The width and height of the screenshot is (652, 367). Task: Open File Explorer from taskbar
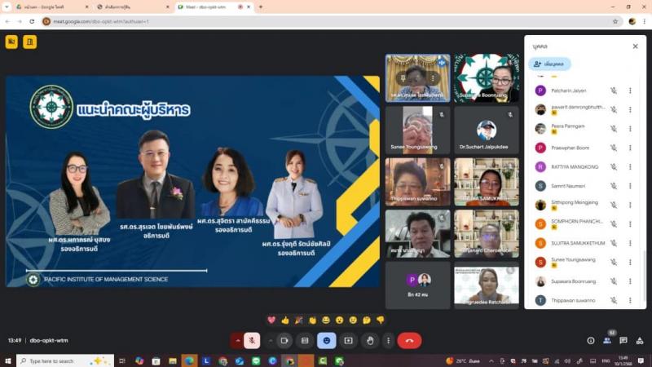click(173, 360)
